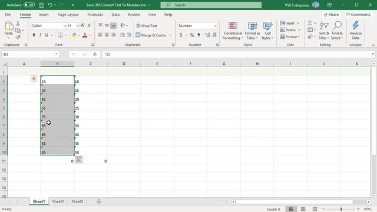Open the File tab

tap(8, 14)
